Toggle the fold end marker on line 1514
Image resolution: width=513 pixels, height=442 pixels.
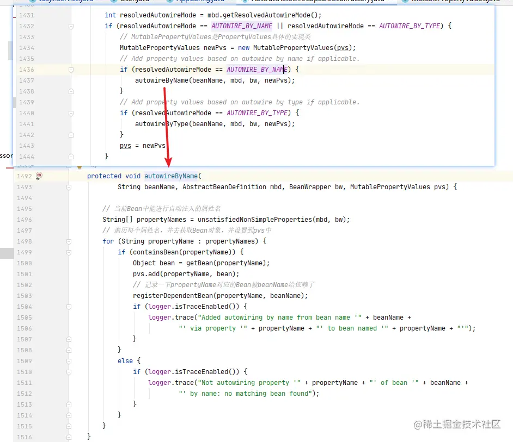click(x=69, y=415)
